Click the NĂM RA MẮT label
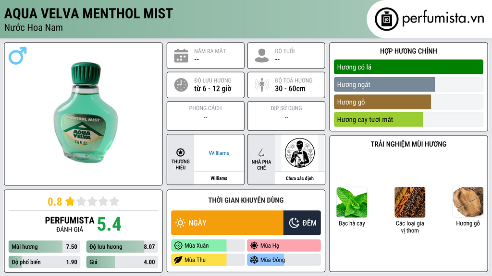492x276 pixels. (210, 51)
